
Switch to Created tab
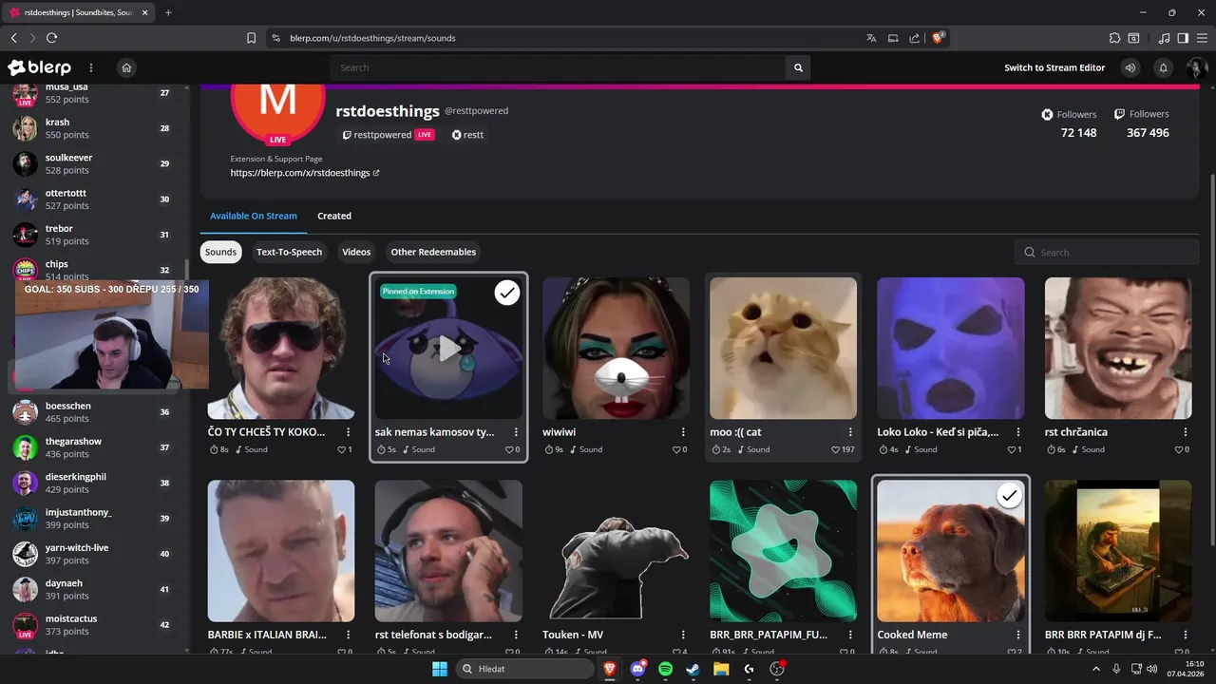(x=334, y=216)
